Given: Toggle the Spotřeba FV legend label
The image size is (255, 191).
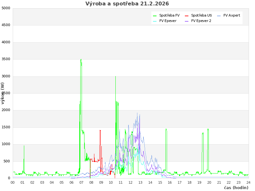Looking at the screenshot, I should click(169, 15).
